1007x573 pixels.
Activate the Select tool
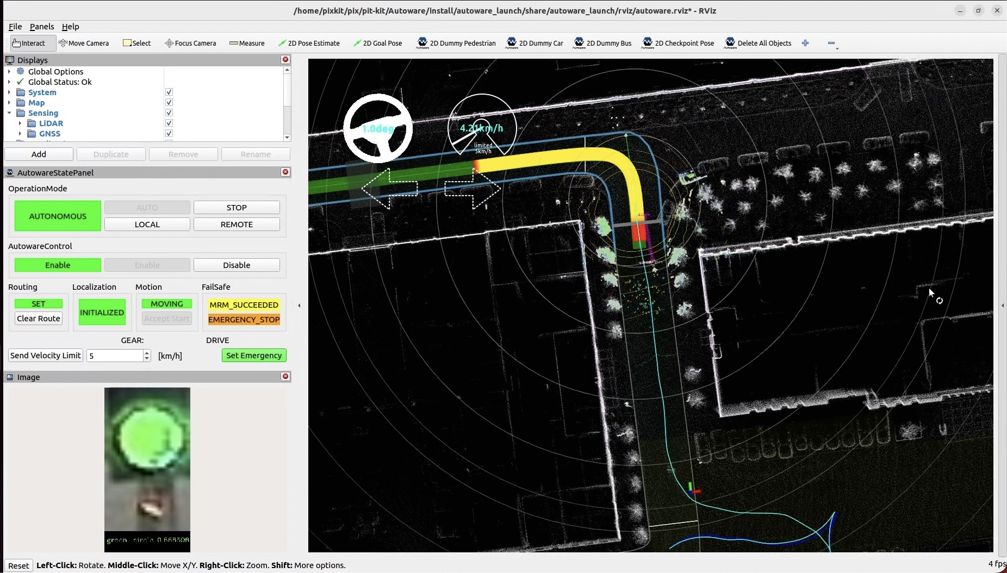[137, 43]
